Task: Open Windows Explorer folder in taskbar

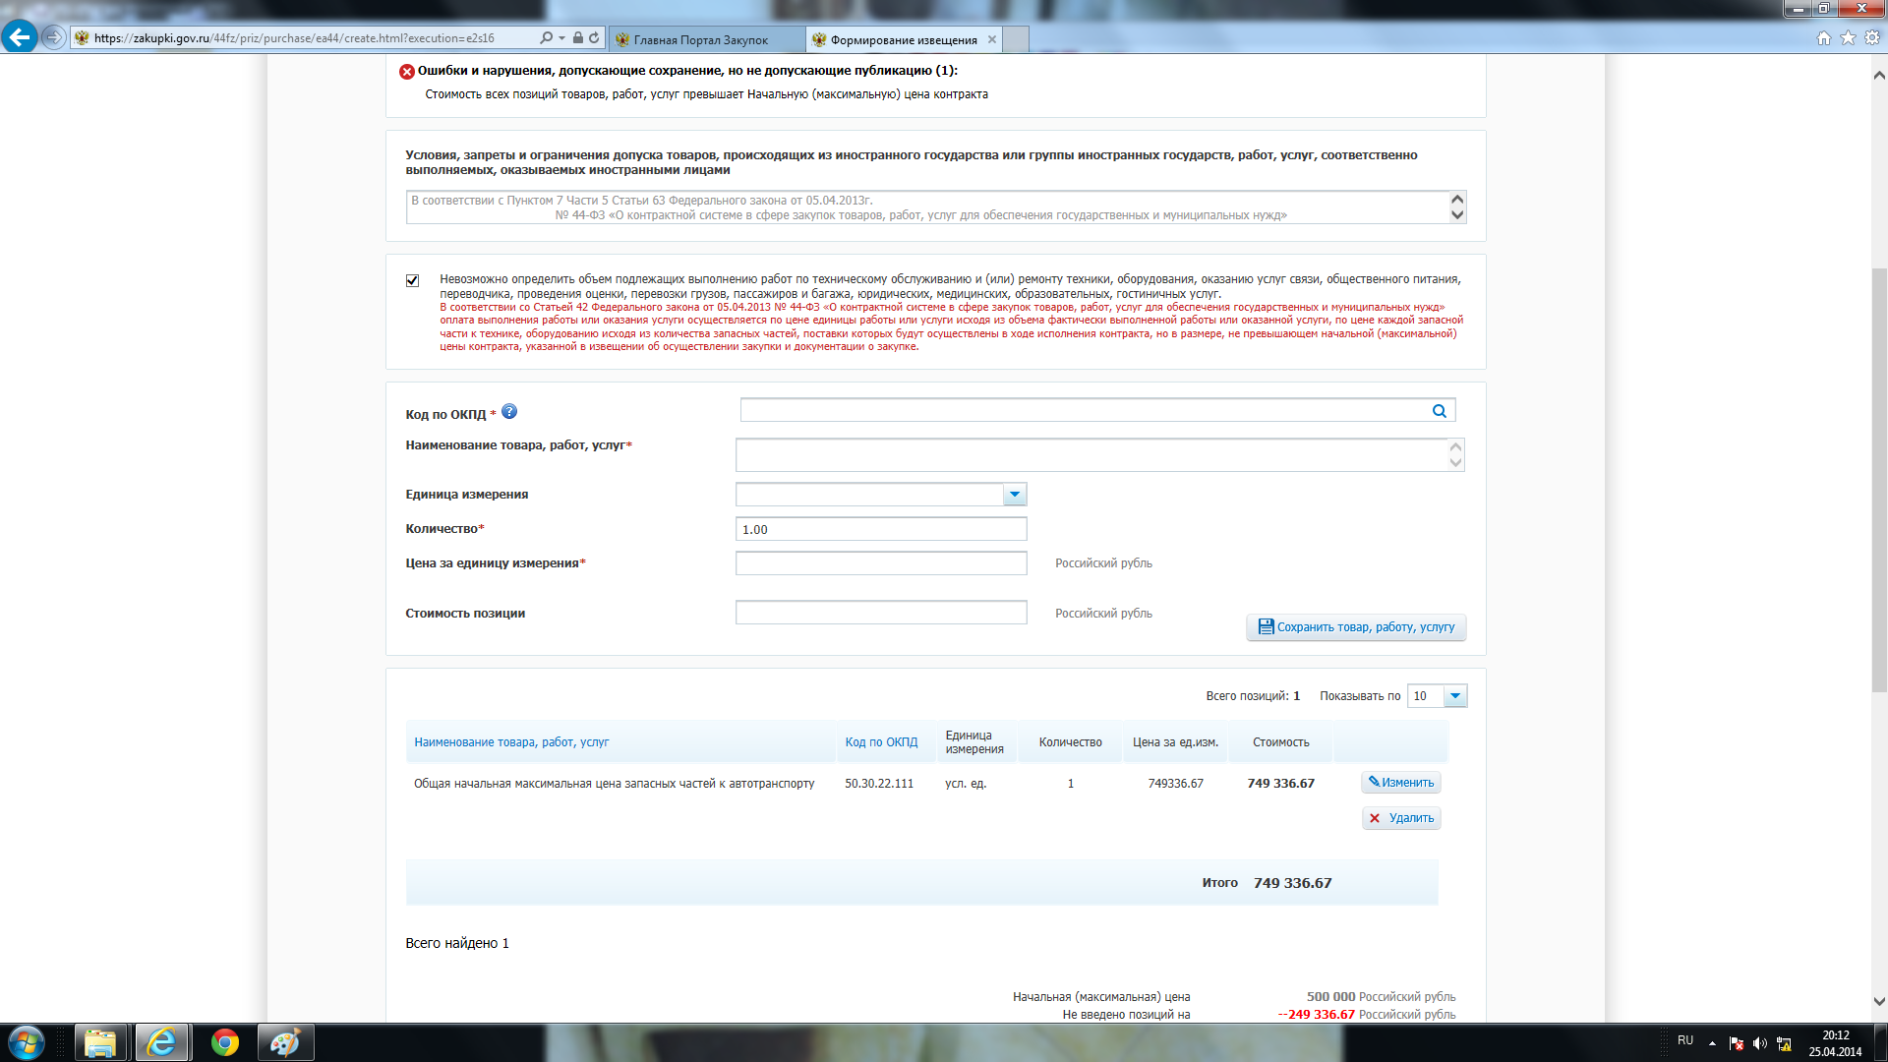Action: click(99, 1042)
